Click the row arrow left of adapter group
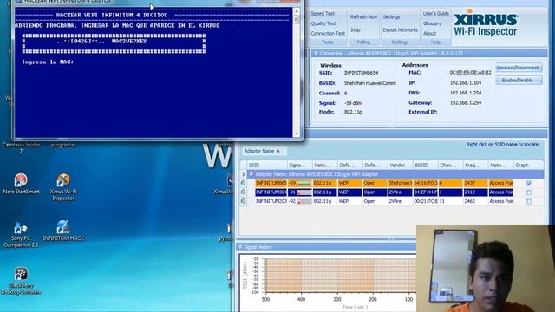 (x=243, y=174)
